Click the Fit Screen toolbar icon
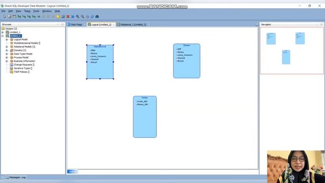 (87, 17)
